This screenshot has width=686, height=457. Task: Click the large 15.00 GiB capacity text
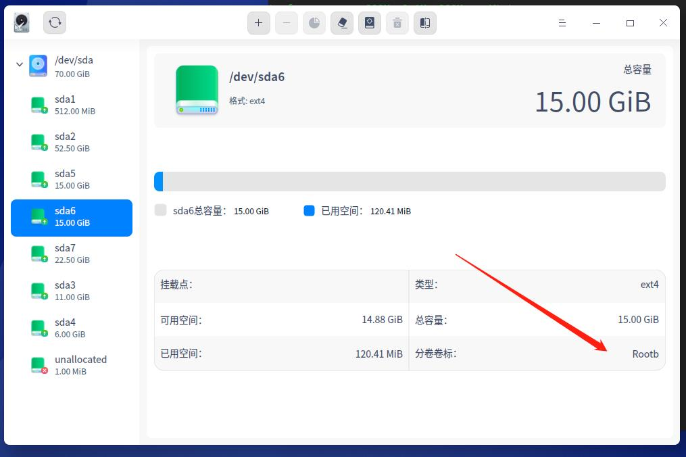[x=593, y=103]
